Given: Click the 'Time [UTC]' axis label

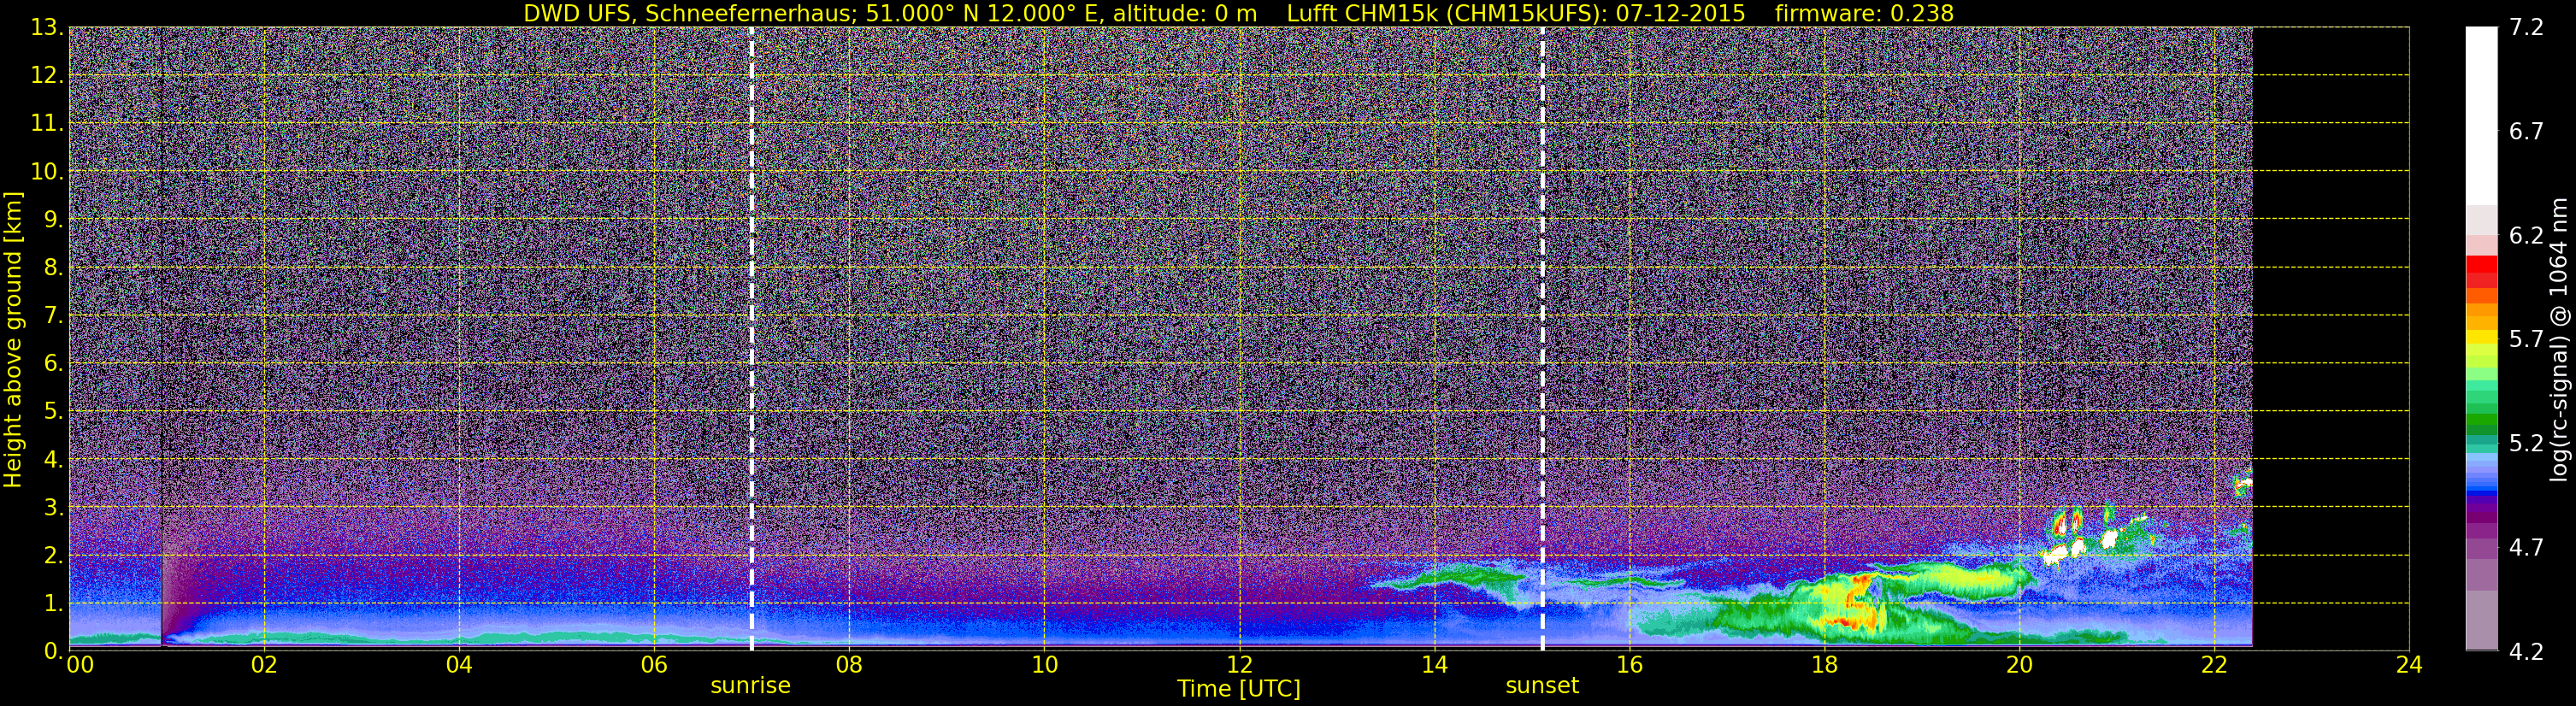Looking at the screenshot, I should [x=1238, y=688].
